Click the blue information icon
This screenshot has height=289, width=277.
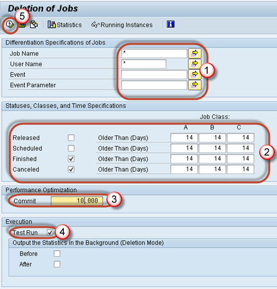(x=170, y=24)
